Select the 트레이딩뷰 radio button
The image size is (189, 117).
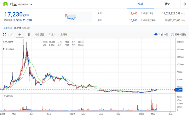point(172,35)
